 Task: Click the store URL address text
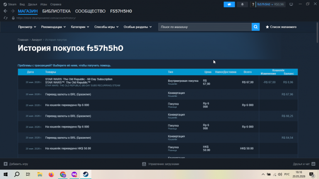tap(46, 18)
